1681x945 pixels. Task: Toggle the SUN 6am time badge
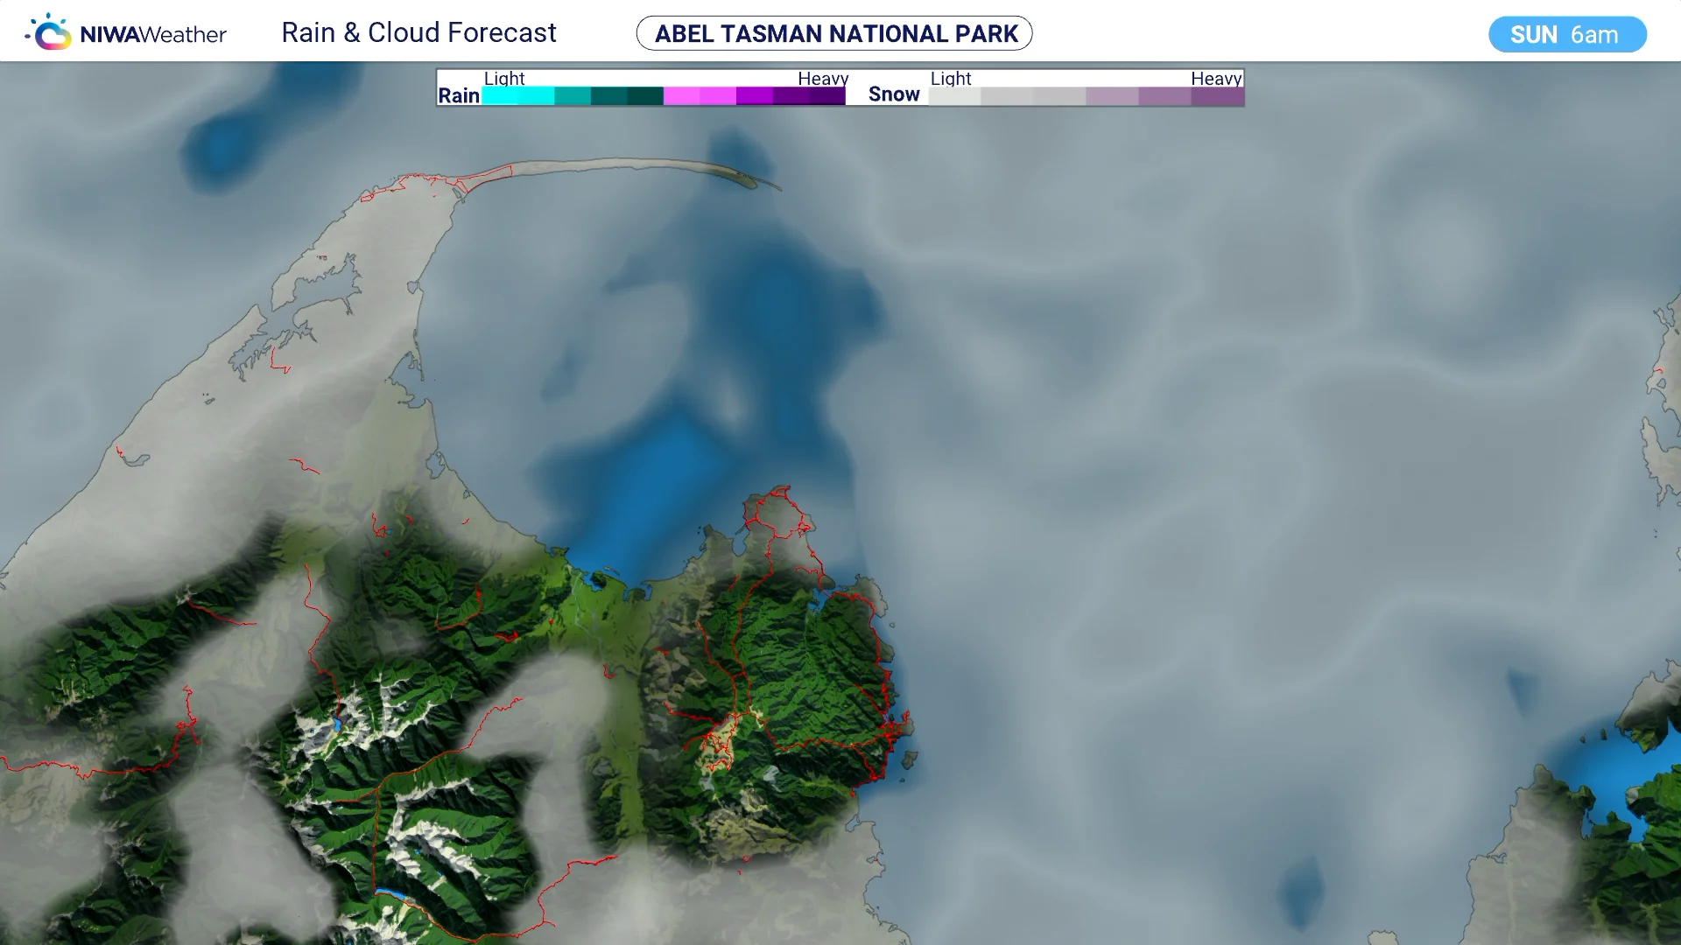[x=1567, y=34]
